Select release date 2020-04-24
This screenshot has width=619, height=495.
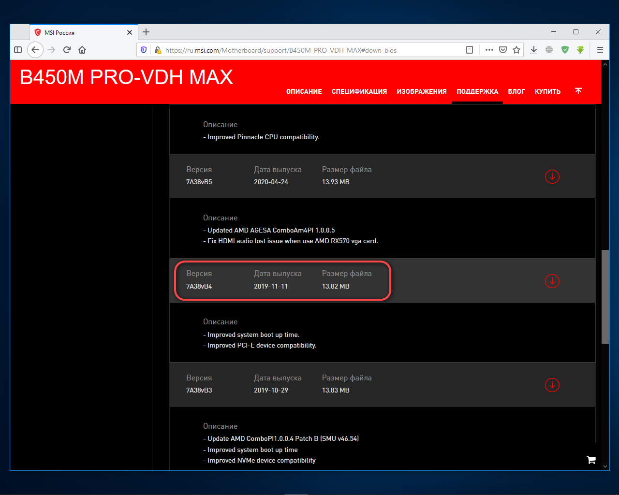(271, 182)
